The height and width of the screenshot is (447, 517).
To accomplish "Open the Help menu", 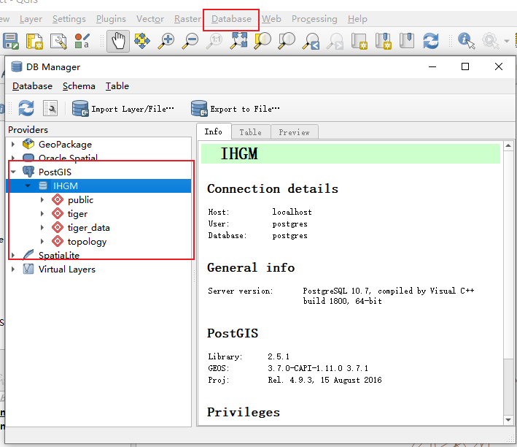I will [357, 19].
